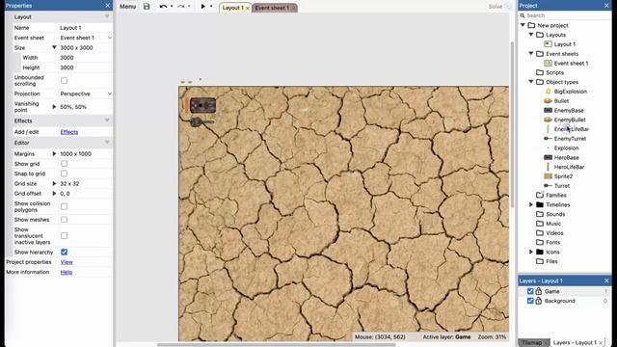Enable Unbounded scrolling checkbox

(x=64, y=80)
